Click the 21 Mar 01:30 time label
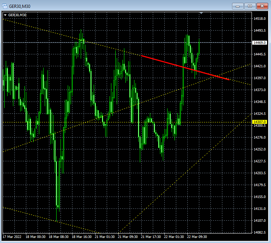 tap(105, 237)
